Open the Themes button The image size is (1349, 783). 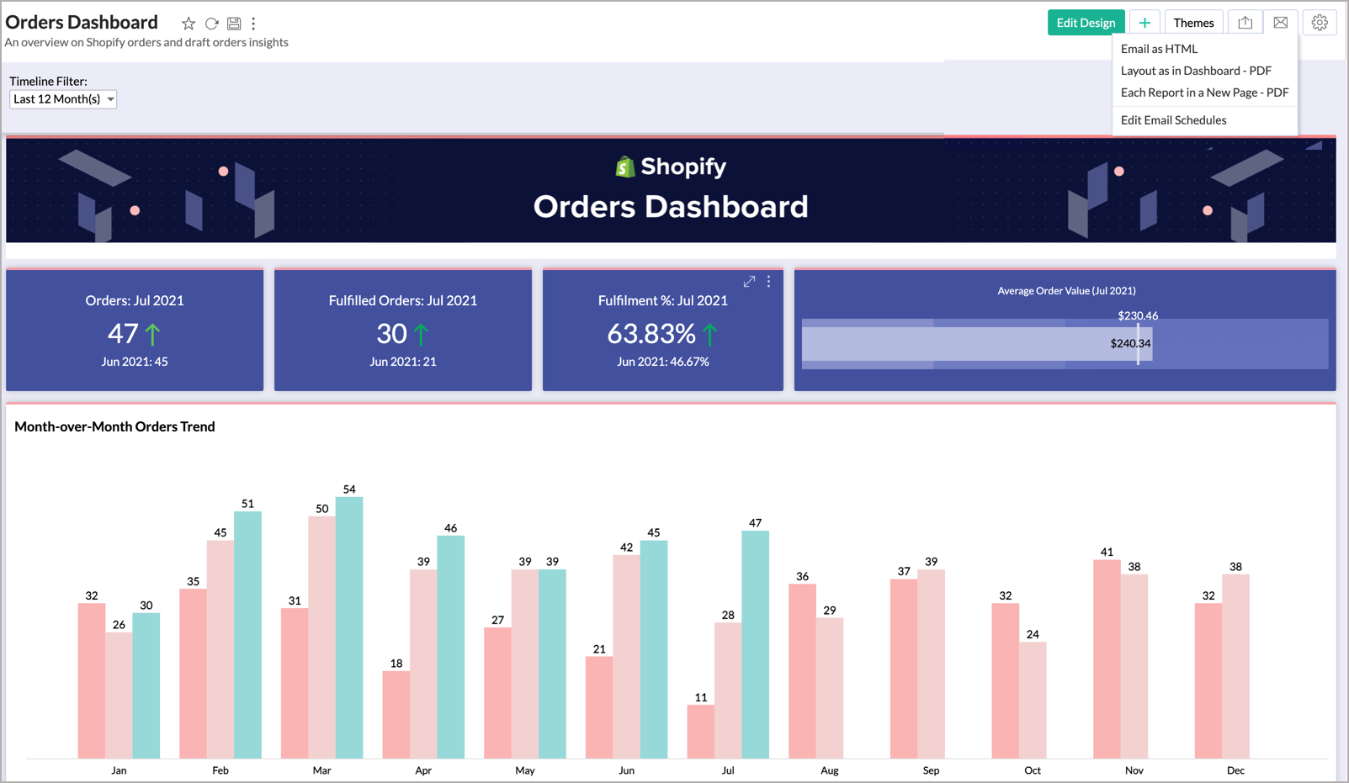tap(1193, 23)
